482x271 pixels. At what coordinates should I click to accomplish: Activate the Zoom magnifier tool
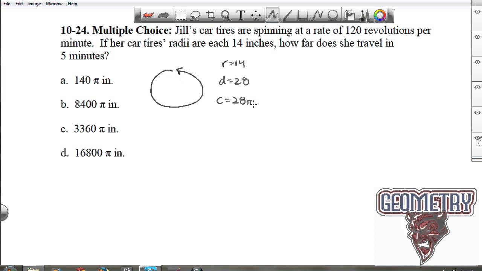tap(226, 15)
